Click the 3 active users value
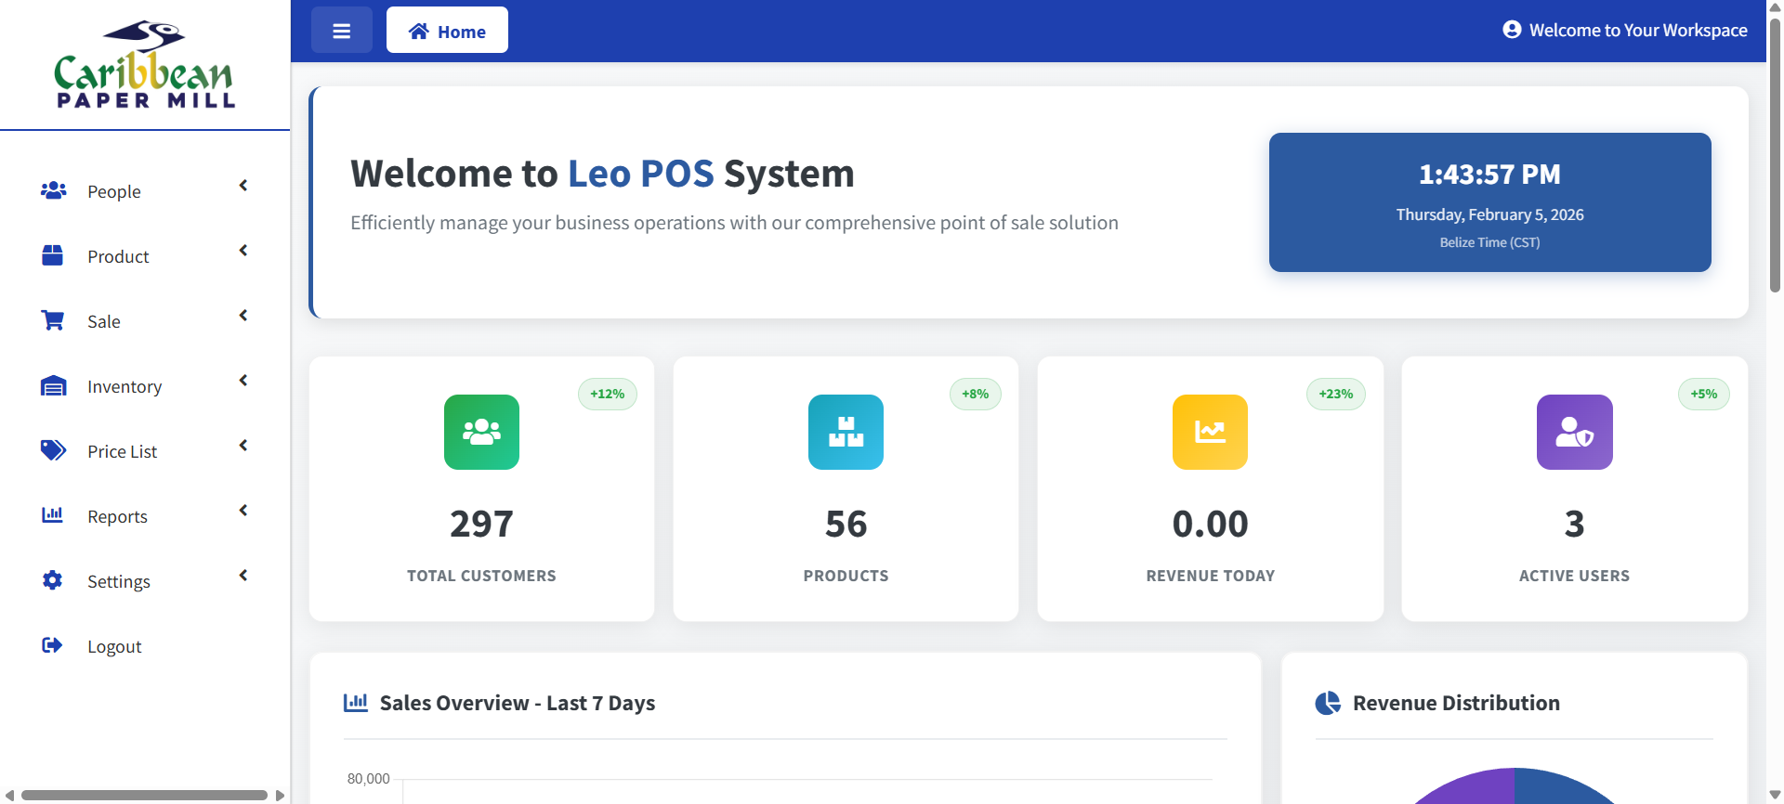This screenshot has width=1784, height=804. [x=1574, y=524]
